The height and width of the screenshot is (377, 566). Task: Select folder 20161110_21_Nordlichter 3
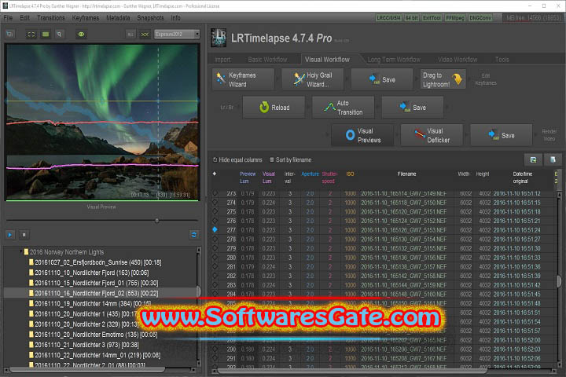tap(84, 345)
